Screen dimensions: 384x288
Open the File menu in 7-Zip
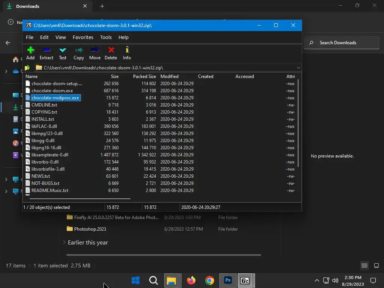click(x=30, y=37)
